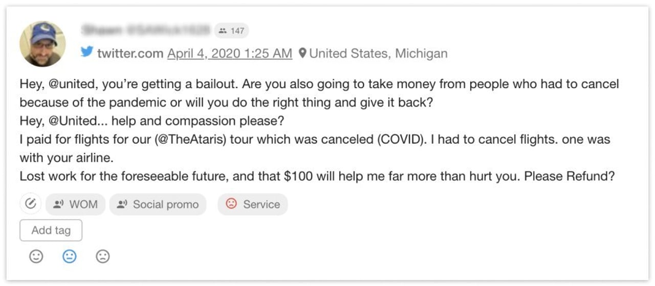The width and height of the screenshot is (655, 286).
Task: Click the pencil edit tags icon
Action: (31, 204)
